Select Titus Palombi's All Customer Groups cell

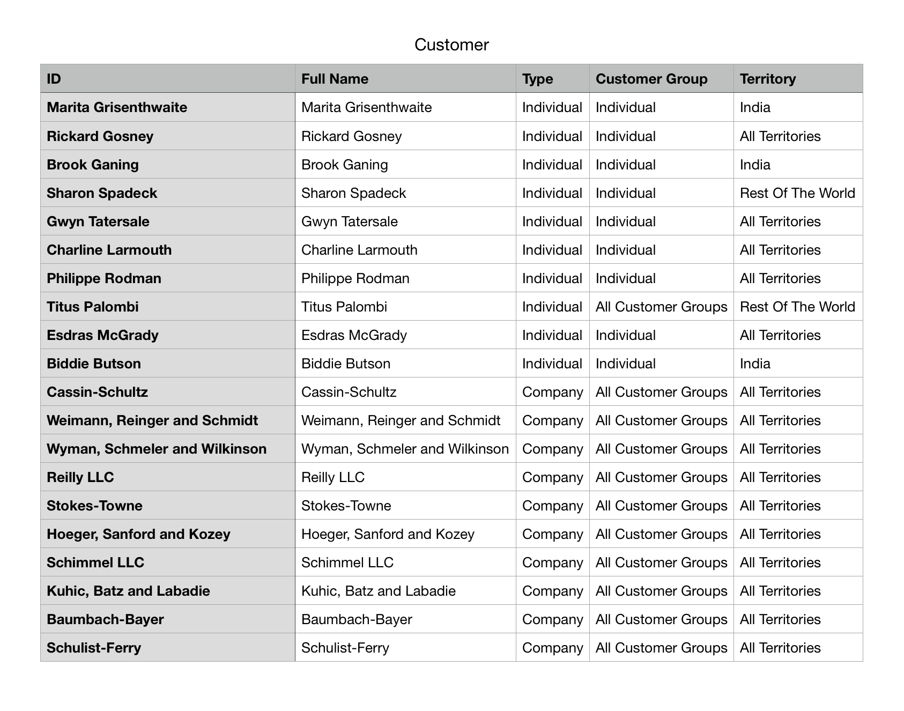(x=662, y=306)
